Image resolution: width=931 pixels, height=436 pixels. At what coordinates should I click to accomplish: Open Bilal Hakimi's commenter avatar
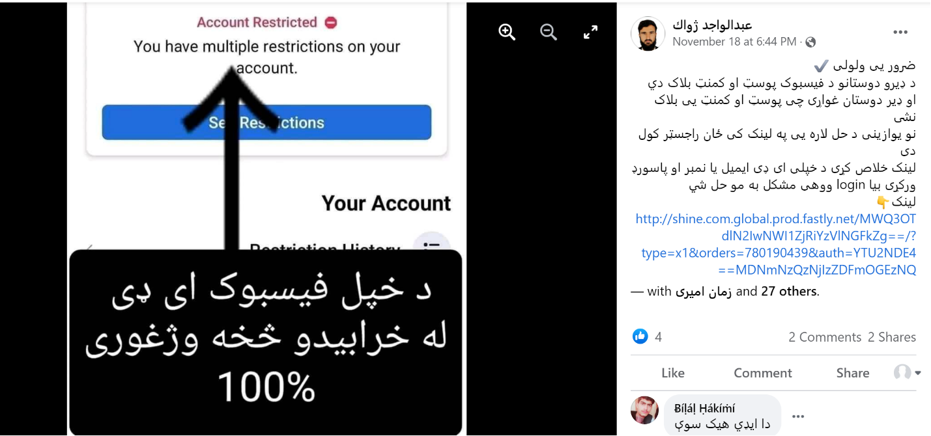(645, 410)
